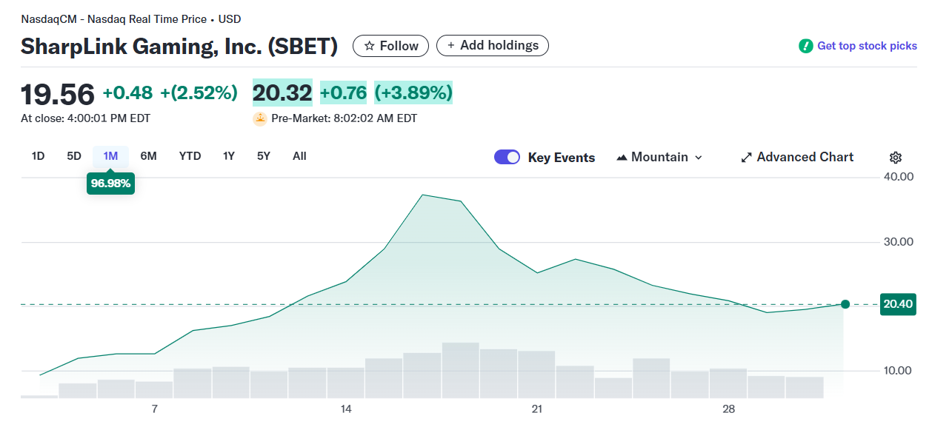Viewport: 932px width, 427px height.
Task: Click the expand arrows icon beside Advanced Chart
Action: click(x=747, y=158)
